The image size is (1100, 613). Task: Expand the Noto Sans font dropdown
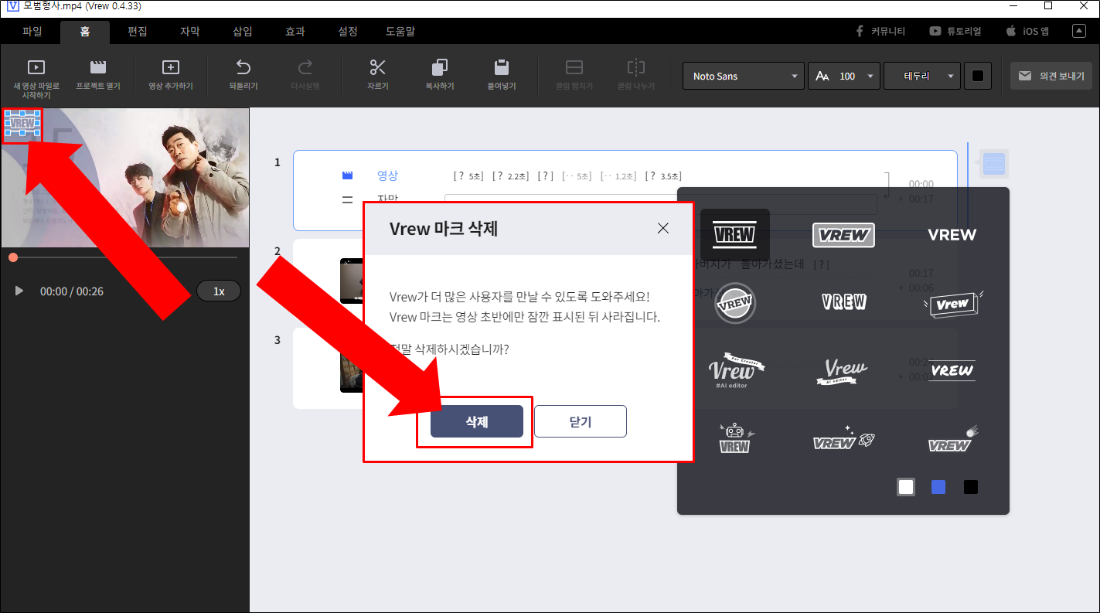(x=744, y=76)
